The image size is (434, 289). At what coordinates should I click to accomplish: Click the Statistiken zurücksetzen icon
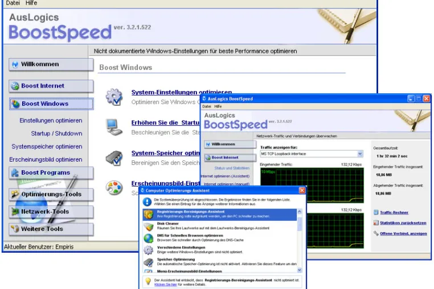pos(376,222)
